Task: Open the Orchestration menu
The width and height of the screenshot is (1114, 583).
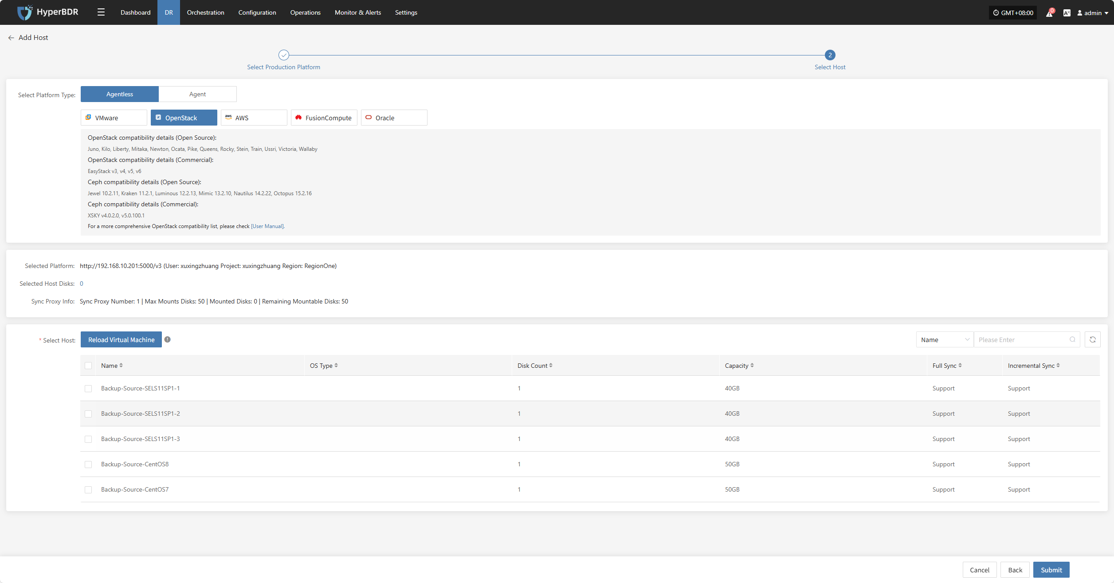Action: pos(206,12)
